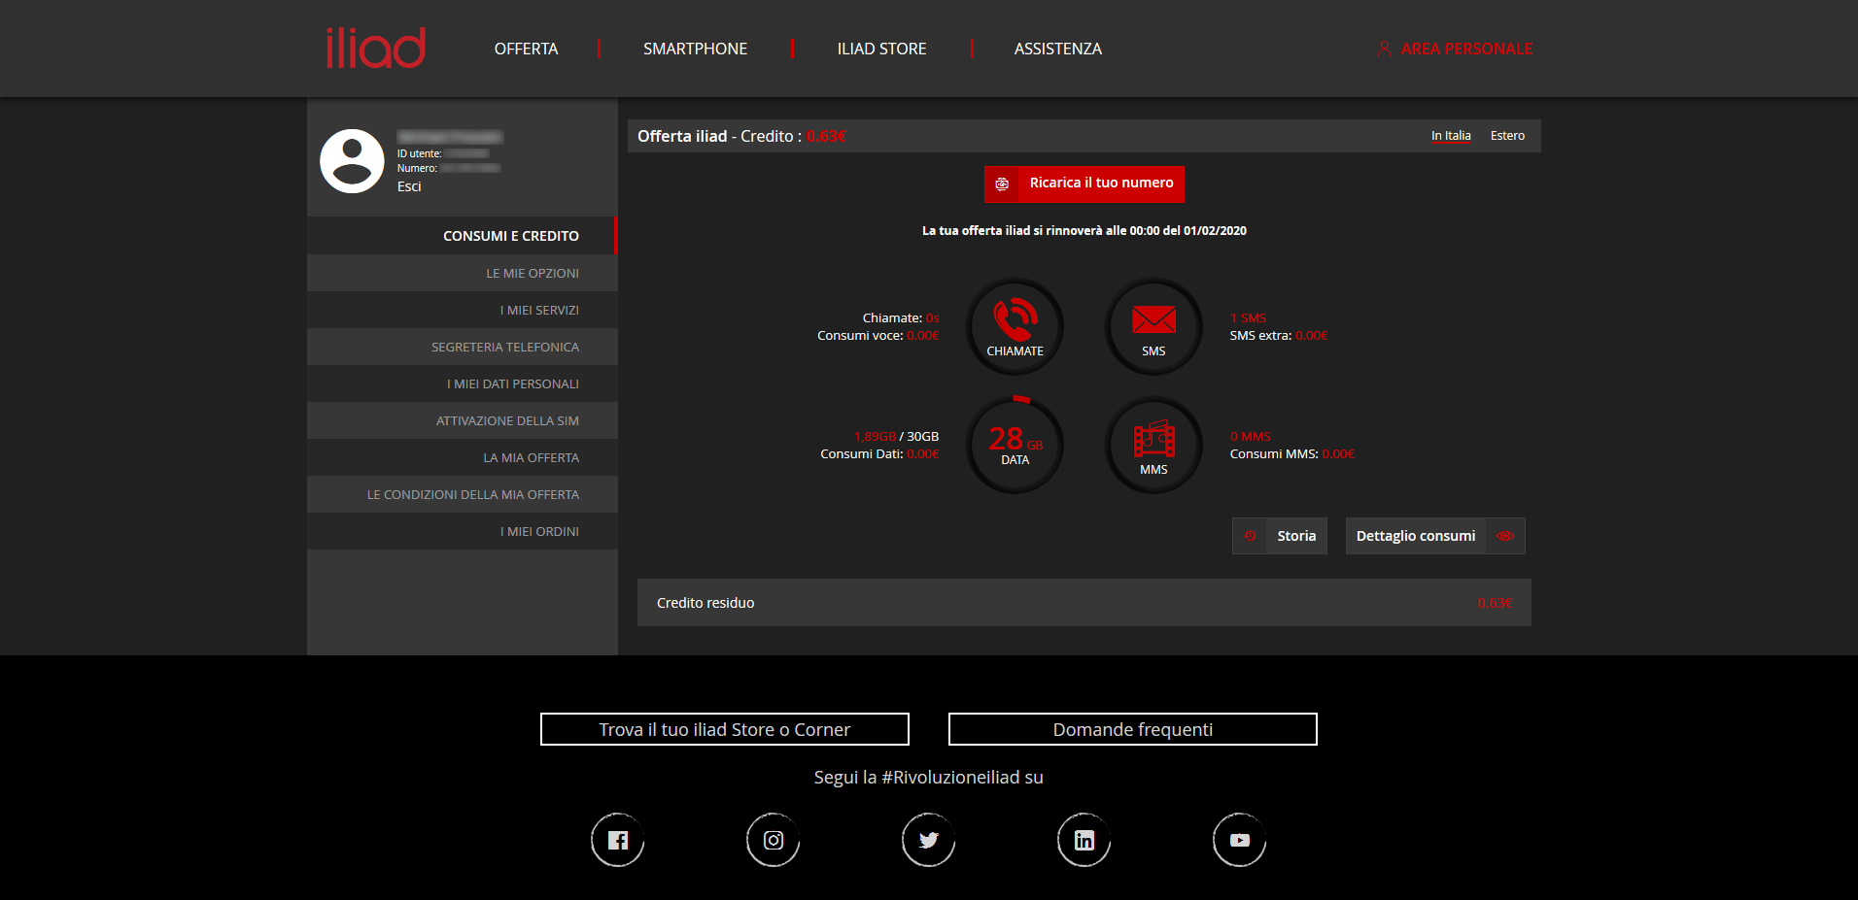Open the Assistenza page

pos(1057,49)
